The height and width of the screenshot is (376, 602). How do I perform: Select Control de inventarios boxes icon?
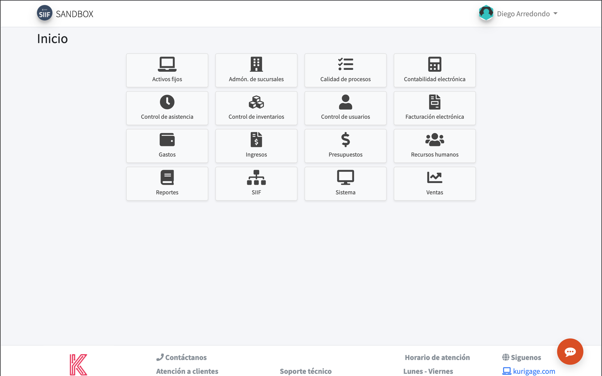tap(256, 102)
